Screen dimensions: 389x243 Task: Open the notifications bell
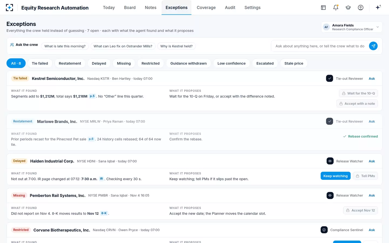(x=336, y=8)
